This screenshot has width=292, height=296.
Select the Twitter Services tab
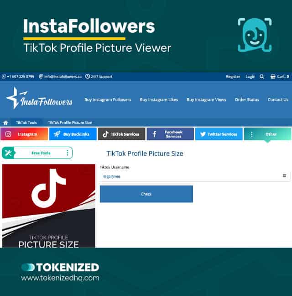pyautogui.click(x=219, y=134)
